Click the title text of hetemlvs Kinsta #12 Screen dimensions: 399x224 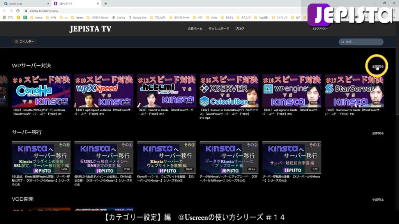click(165, 112)
